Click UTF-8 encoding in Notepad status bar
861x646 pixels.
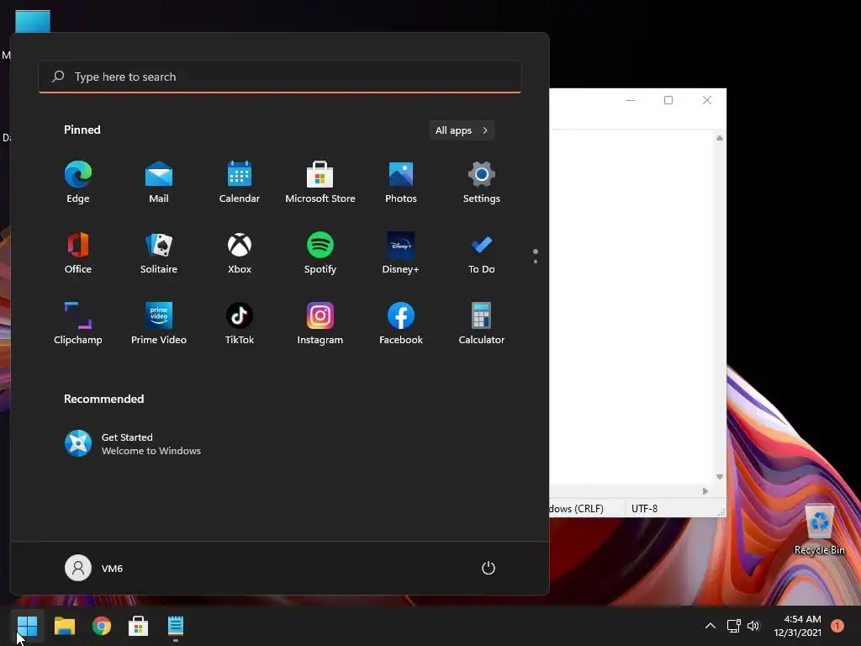[x=644, y=509]
